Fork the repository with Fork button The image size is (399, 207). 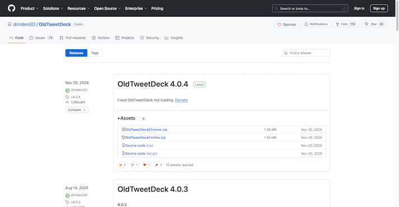coord(346,24)
